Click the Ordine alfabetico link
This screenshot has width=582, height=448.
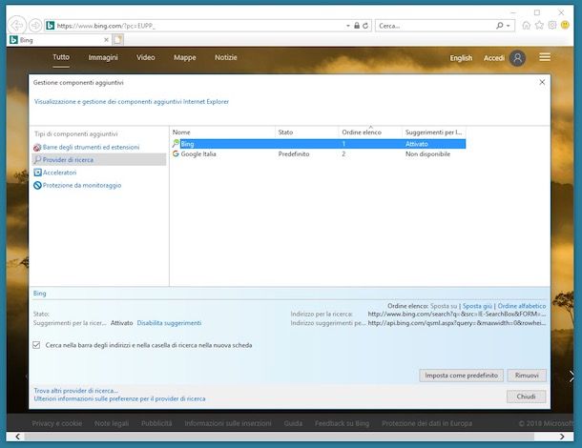[x=522, y=306]
